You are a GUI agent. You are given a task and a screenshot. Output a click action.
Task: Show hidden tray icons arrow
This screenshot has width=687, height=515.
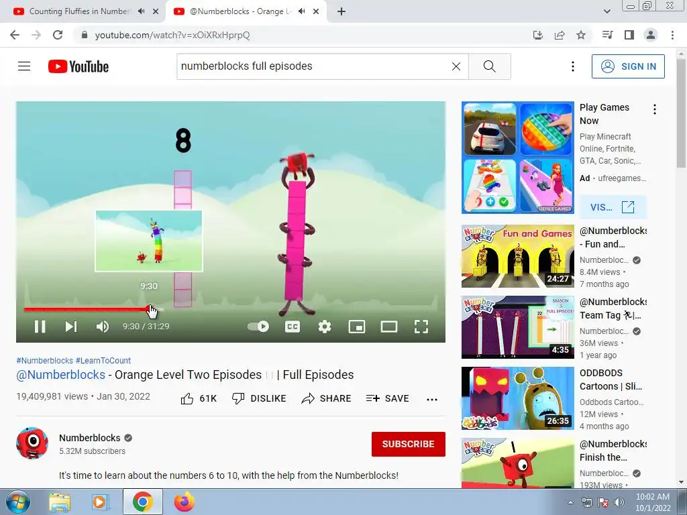coord(570,503)
